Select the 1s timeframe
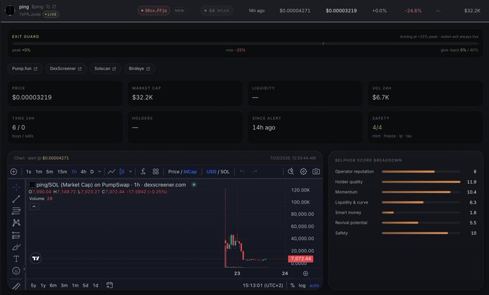Viewport: 489px width, 295px height. [x=28, y=172]
